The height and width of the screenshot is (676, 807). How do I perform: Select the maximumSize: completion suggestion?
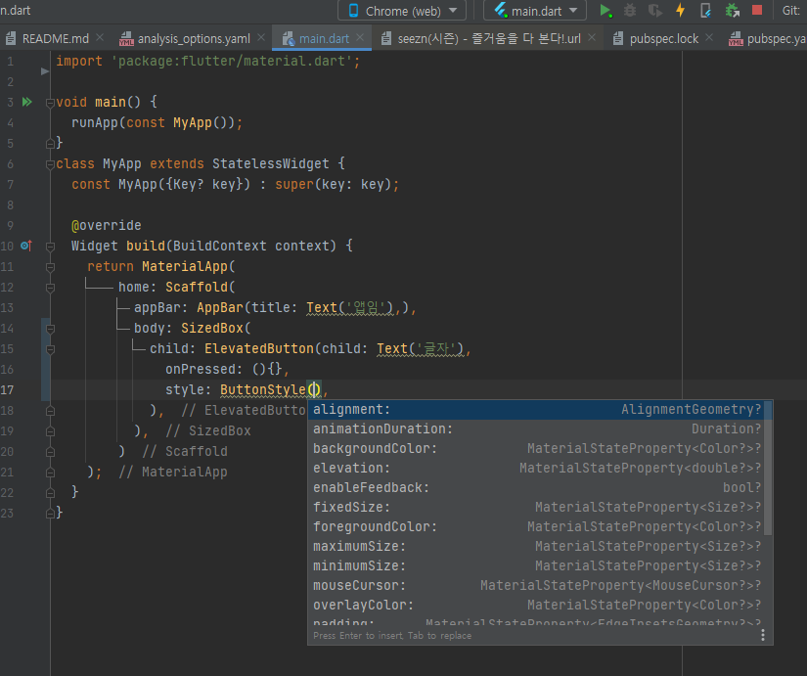pyautogui.click(x=536, y=546)
